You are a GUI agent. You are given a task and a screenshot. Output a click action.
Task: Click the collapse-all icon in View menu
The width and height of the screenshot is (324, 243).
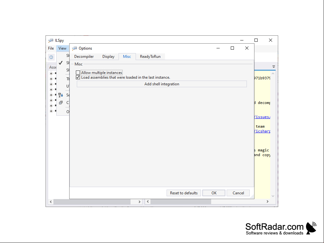tap(61, 102)
